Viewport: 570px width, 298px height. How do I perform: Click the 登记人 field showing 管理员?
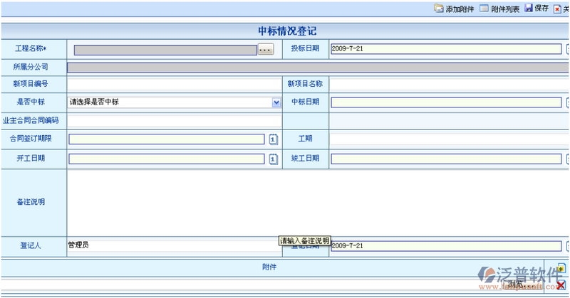(171, 245)
